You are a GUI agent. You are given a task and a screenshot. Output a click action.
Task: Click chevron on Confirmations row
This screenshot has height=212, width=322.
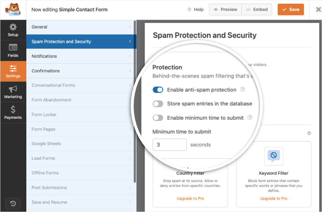coord(130,71)
